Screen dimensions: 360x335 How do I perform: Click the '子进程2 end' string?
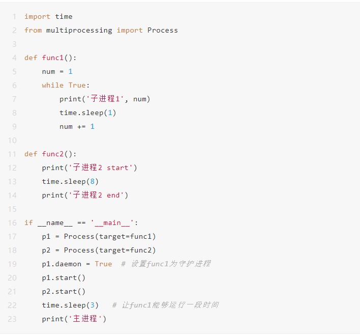pos(99,195)
